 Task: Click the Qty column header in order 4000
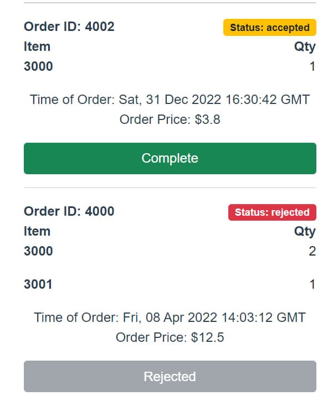[305, 231]
